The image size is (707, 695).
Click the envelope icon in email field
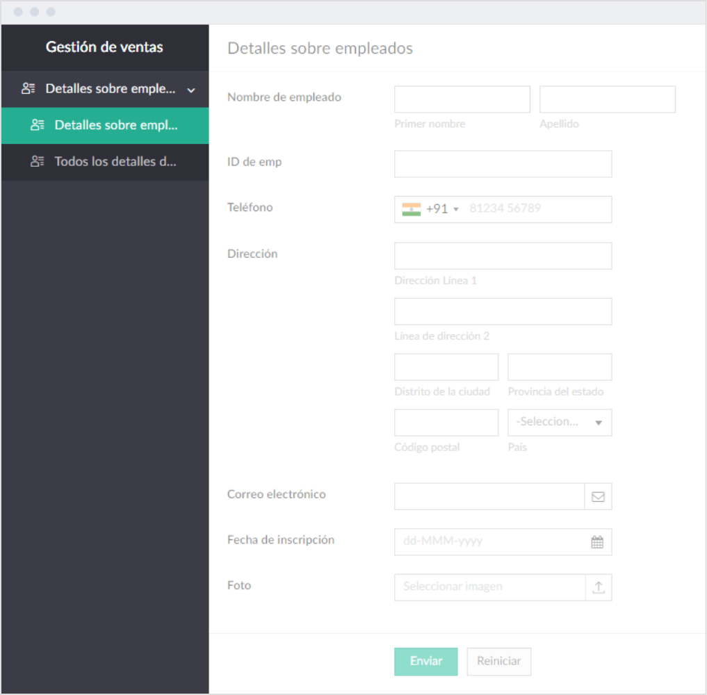point(598,497)
